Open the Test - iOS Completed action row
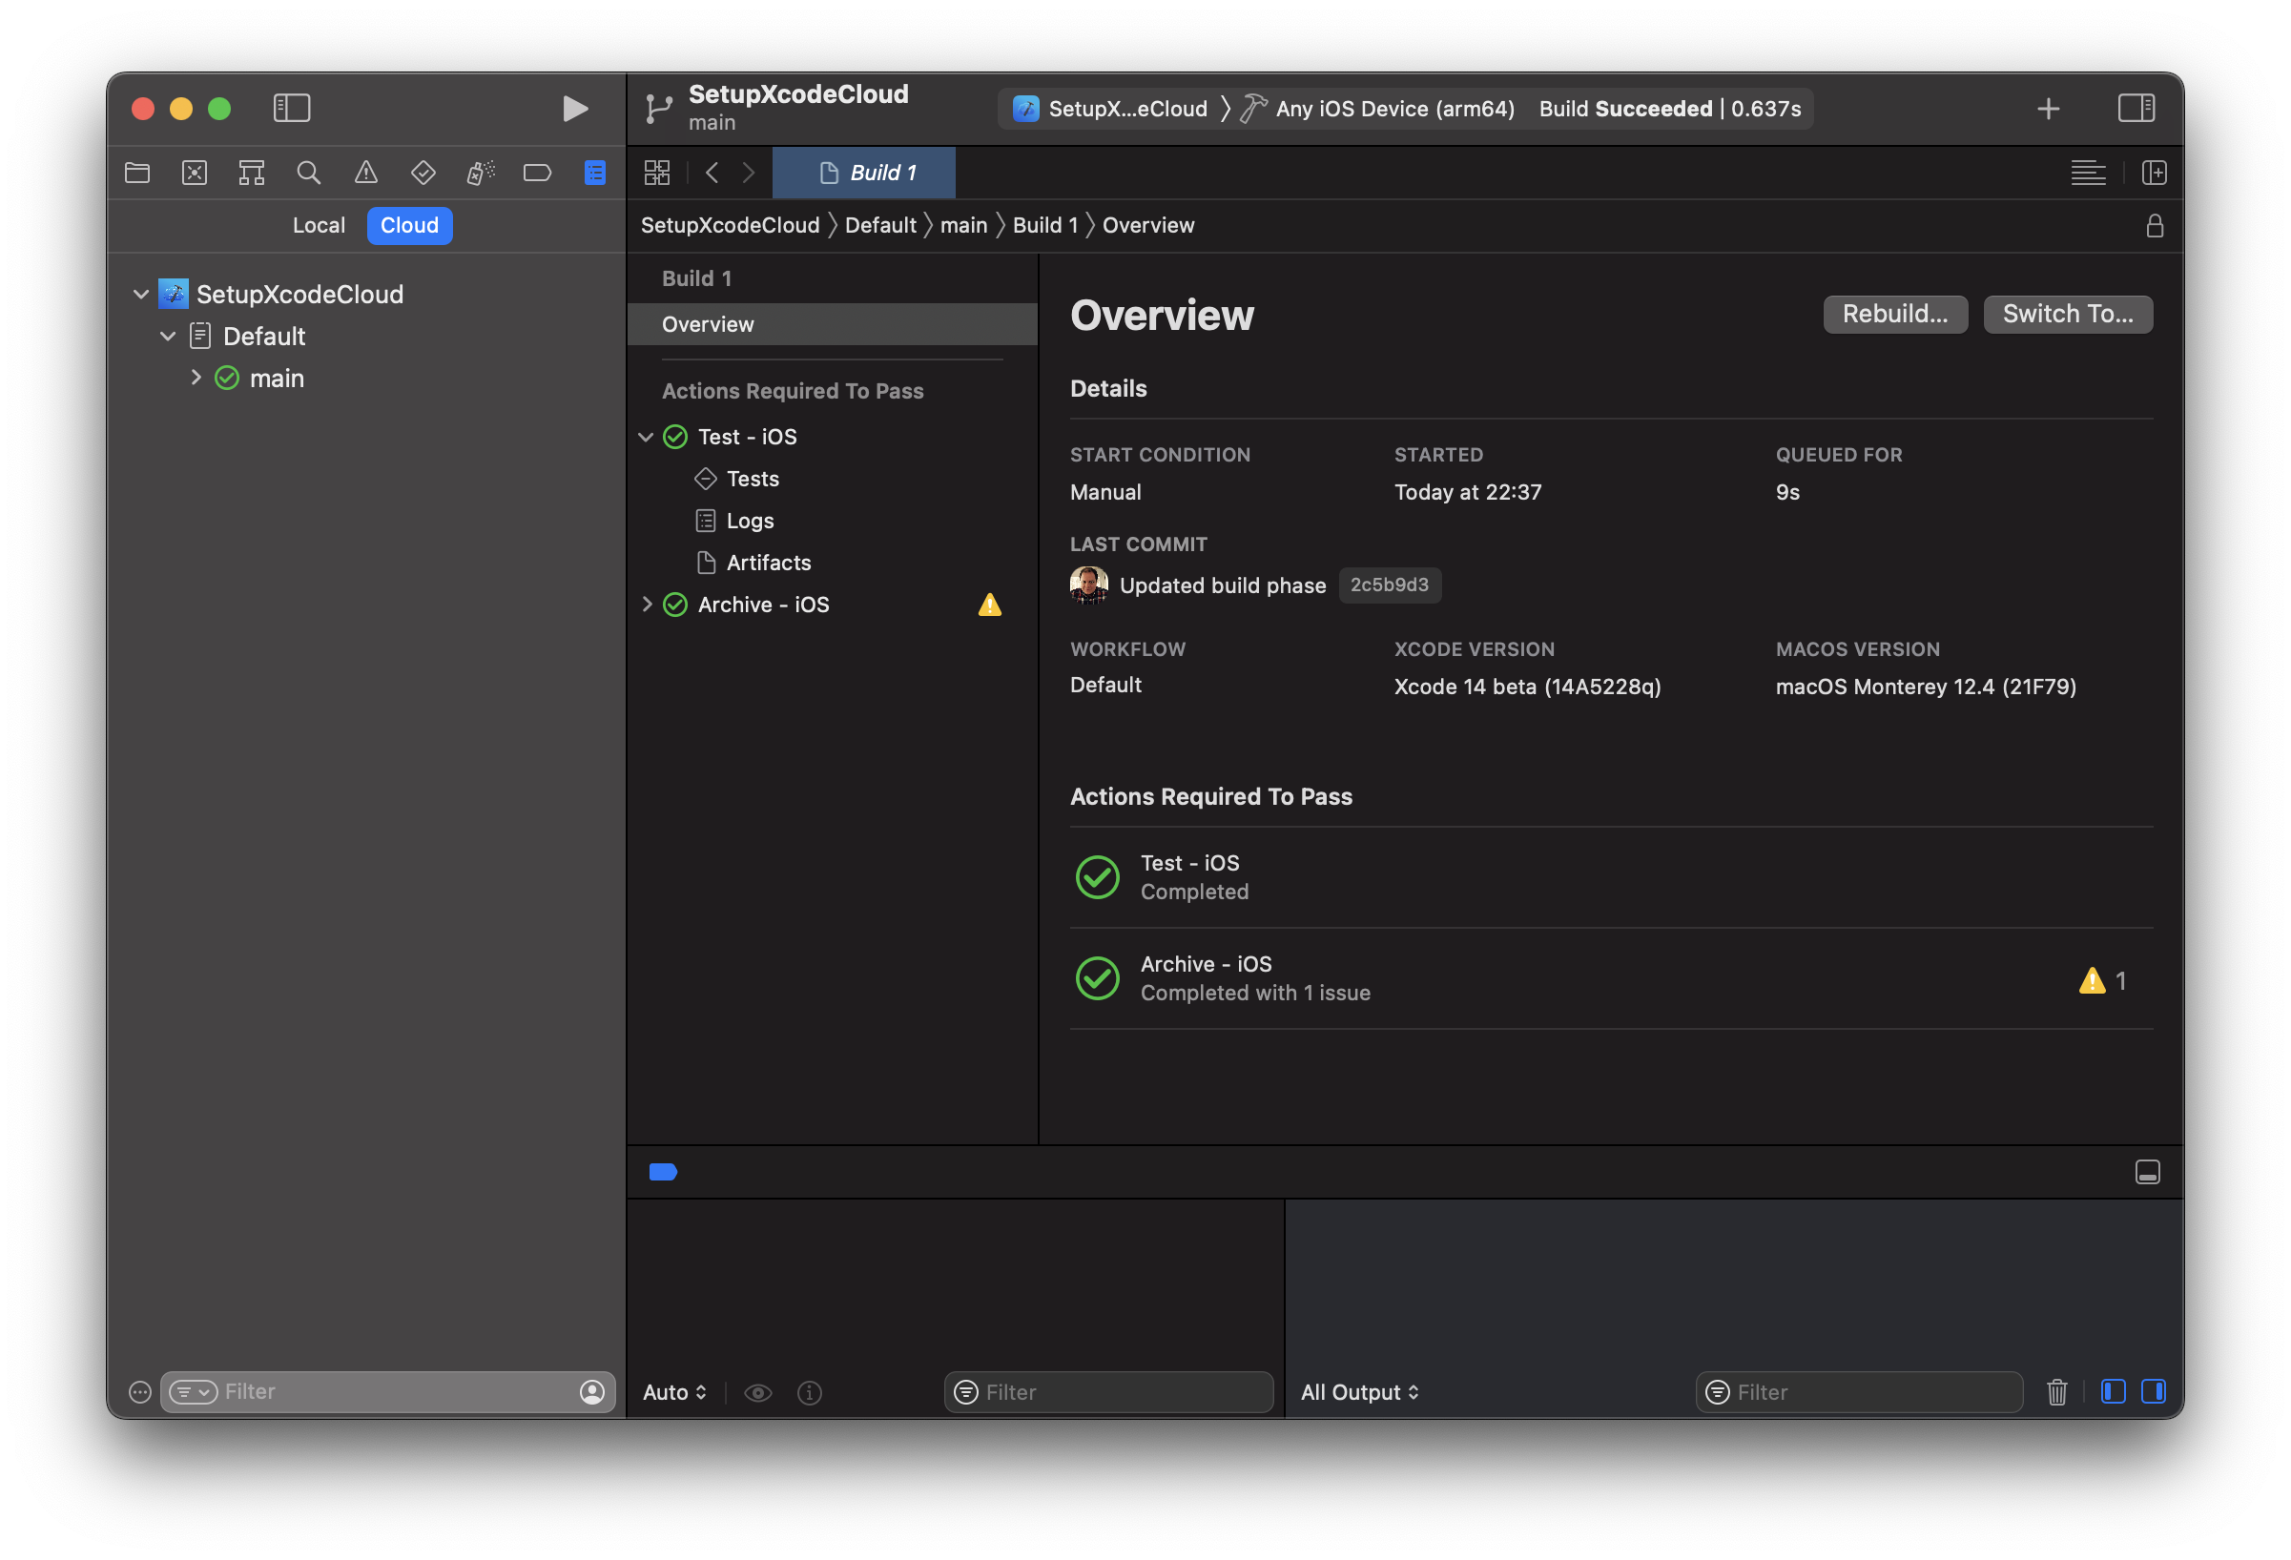 1611,877
